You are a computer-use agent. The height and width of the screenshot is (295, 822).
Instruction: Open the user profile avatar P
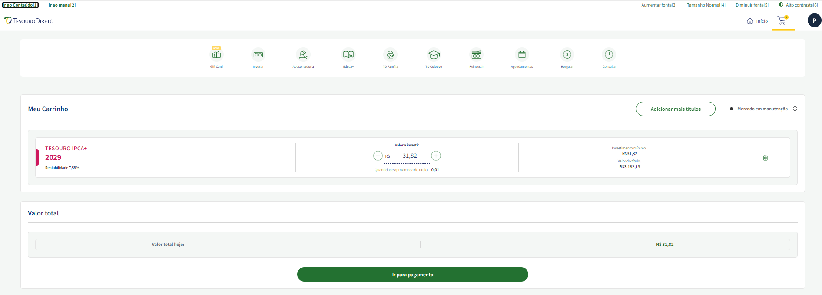click(x=814, y=20)
